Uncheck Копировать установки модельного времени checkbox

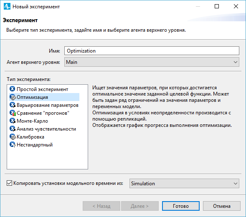click(9, 183)
